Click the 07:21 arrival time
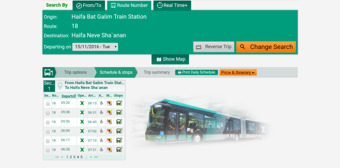 (x=92, y=150)
